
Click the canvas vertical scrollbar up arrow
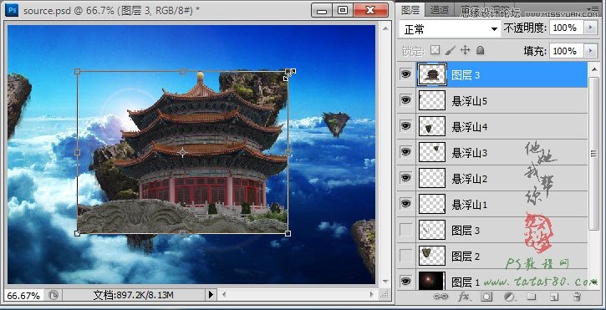click(x=385, y=28)
